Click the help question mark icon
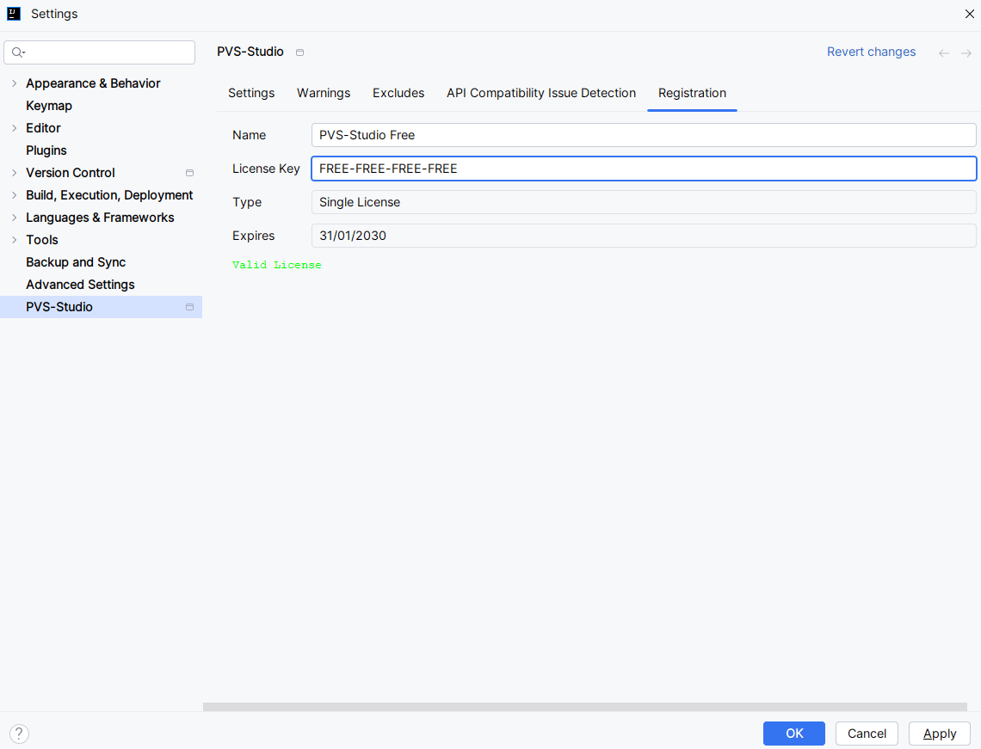 coord(19,734)
